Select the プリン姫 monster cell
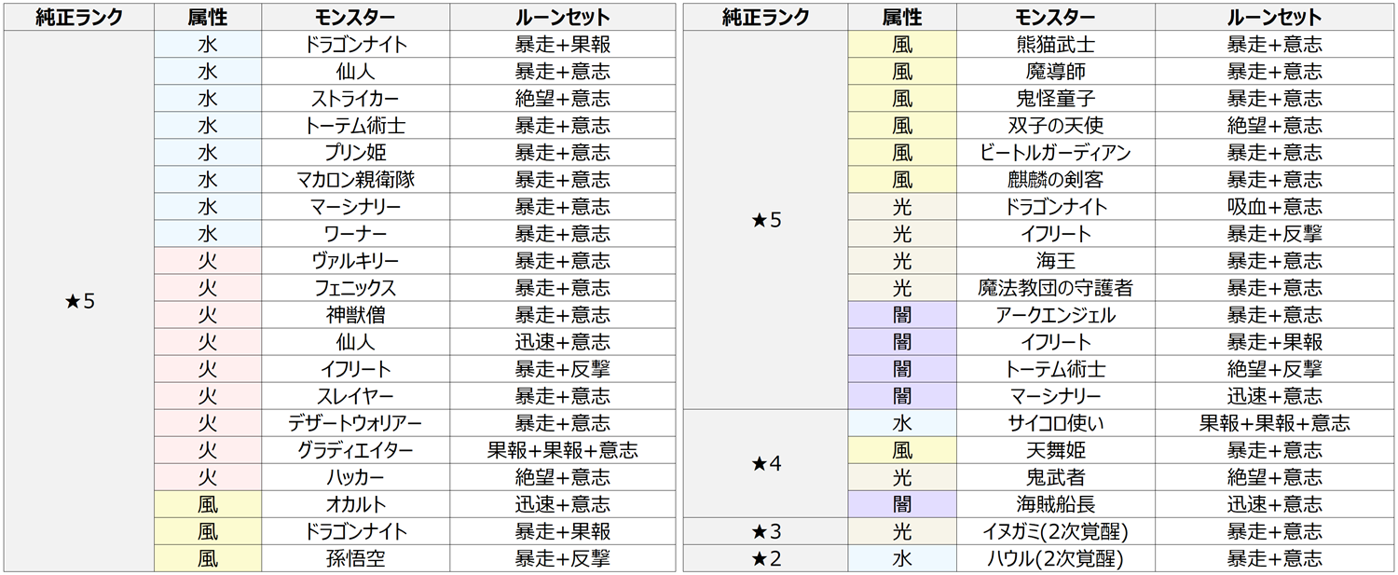1398x575 pixels. tap(356, 153)
